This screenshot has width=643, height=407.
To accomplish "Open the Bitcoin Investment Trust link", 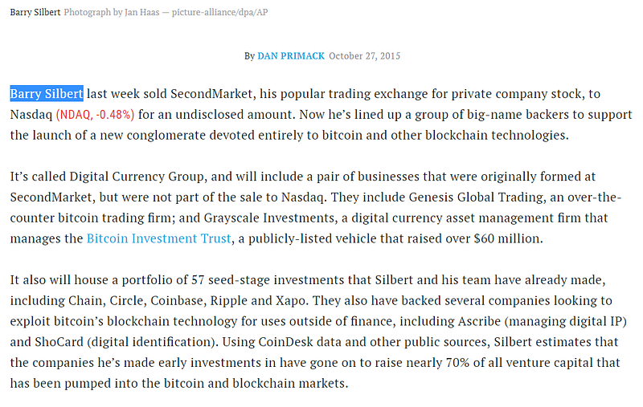I will tap(158, 238).
